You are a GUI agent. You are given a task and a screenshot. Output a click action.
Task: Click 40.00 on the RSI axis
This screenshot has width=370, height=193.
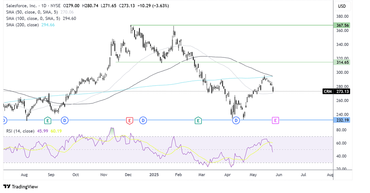[341, 156]
